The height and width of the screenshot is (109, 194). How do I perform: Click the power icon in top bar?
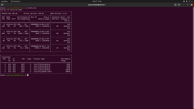coord(190,1)
